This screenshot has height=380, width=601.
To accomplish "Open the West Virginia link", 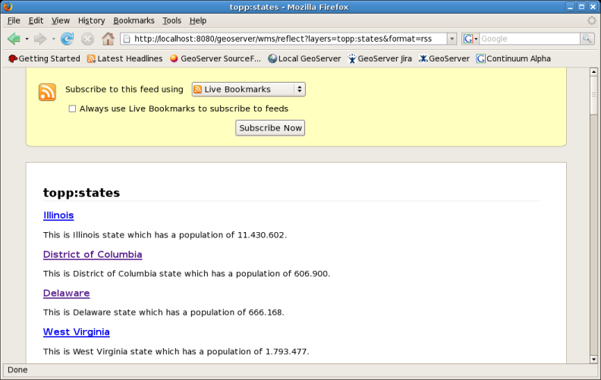I will click(76, 332).
